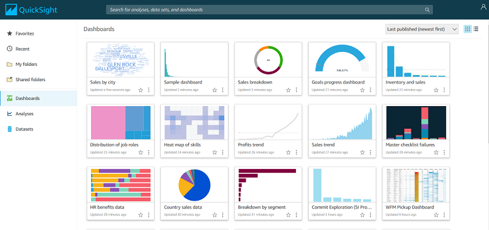Open the user account icon
The height and width of the screenshot is (230, 489).
coord(483,7)
